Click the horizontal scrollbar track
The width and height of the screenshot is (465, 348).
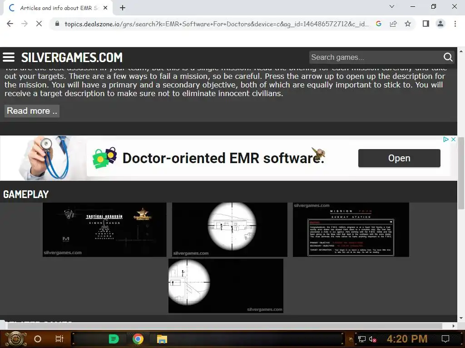(x=225, y=326)
